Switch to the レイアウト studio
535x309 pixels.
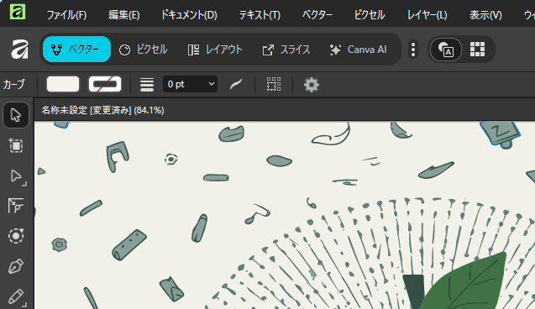[x=215, y=50]
